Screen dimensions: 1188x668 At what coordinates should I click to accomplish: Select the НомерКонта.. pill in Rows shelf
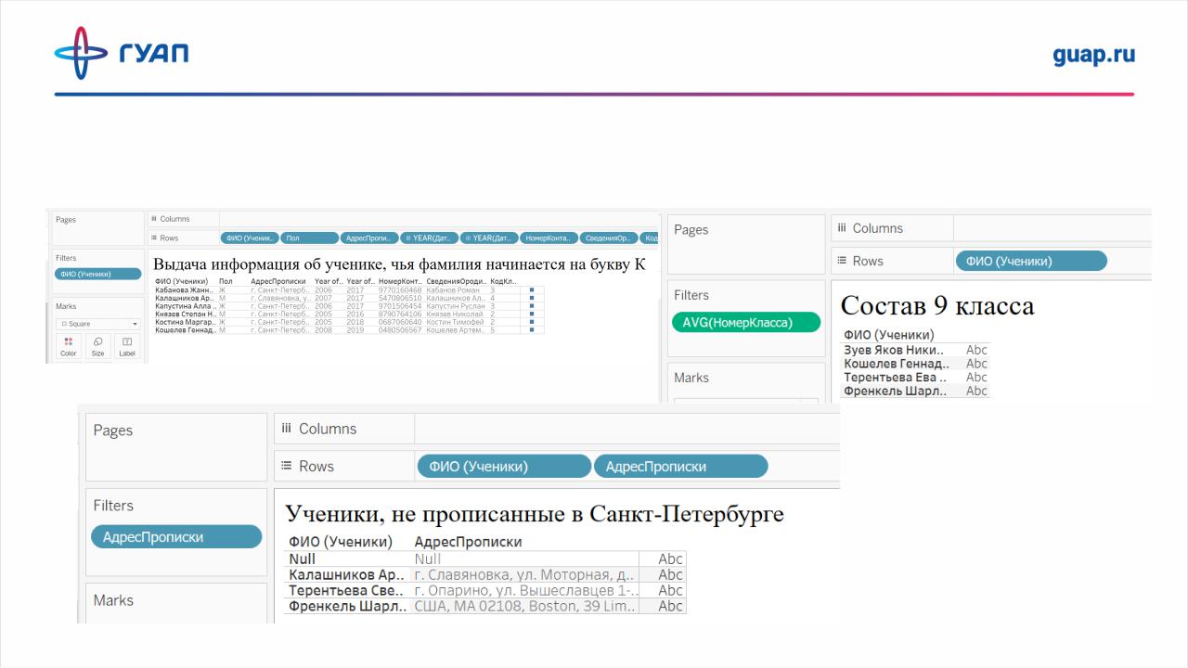pos(549,238)
